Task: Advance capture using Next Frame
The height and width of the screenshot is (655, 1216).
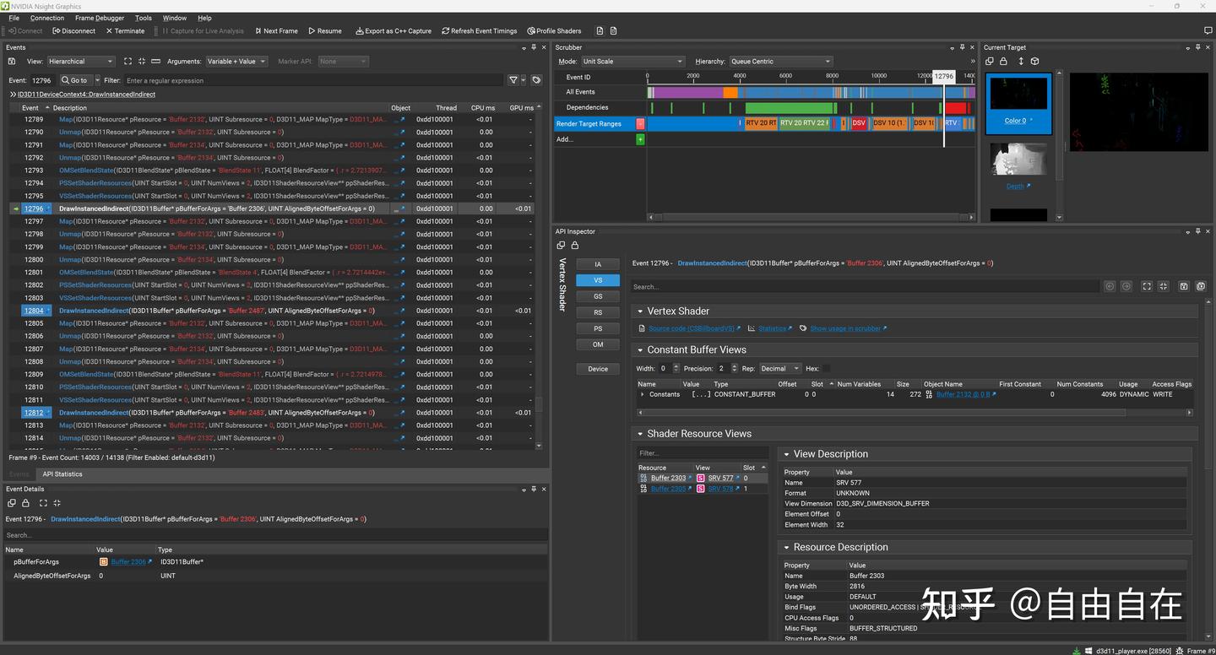Action: click(276, 30)
